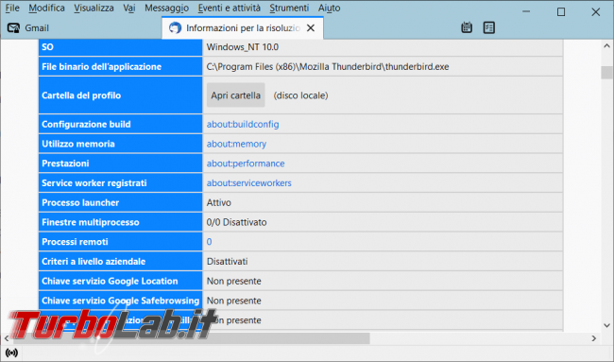Click the Processi remoti header cell

[x=121, y=242]
